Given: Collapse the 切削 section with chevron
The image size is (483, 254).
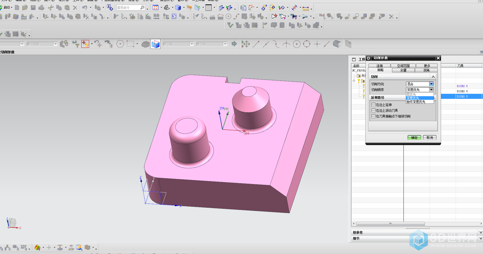Looking at the screenshot, I should coord(433,77).
